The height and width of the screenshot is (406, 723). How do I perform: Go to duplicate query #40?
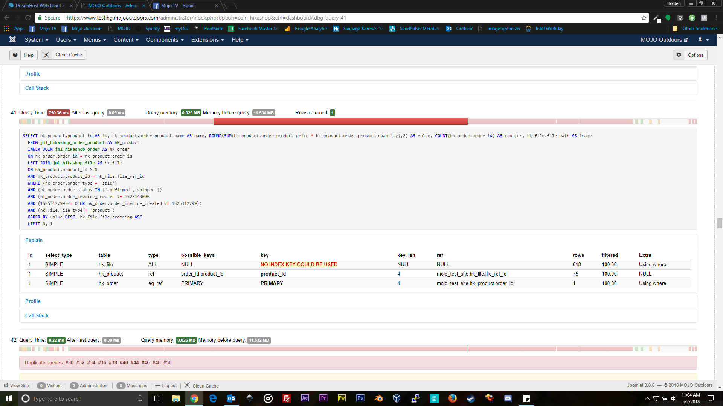tap(124, 362)
